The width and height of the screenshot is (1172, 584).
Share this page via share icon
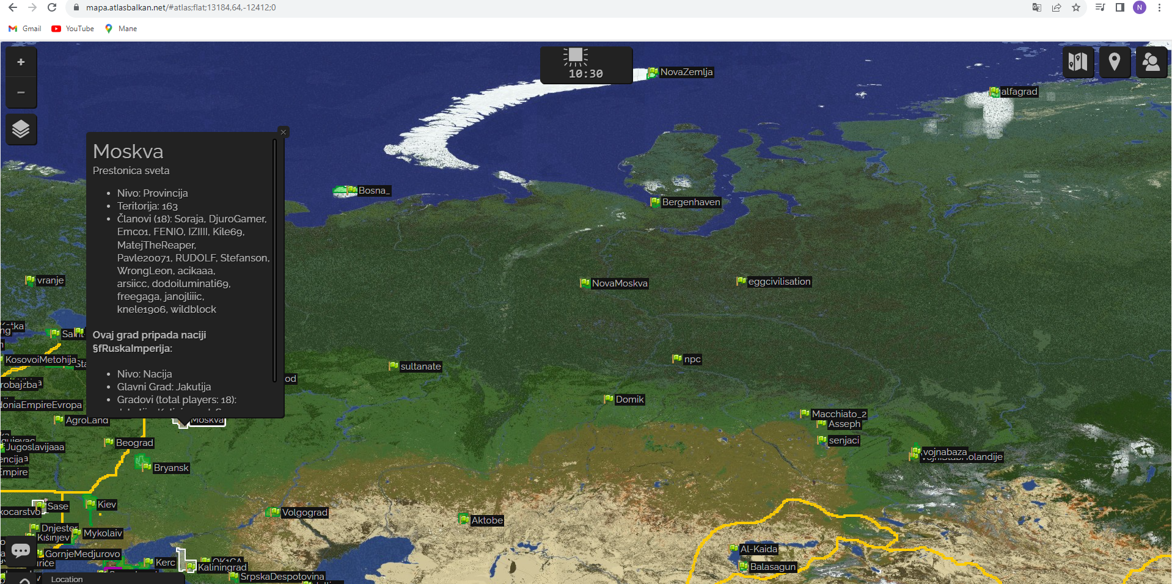point(1057,7)
